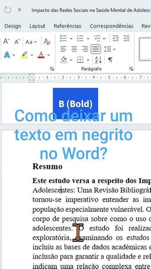Increase font size with the A-up icon
The image size is (151, 269).
[6, 42]
